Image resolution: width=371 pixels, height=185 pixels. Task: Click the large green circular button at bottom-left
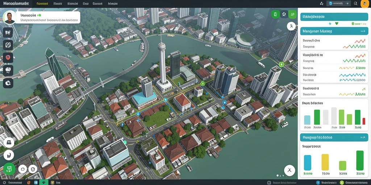9,169
